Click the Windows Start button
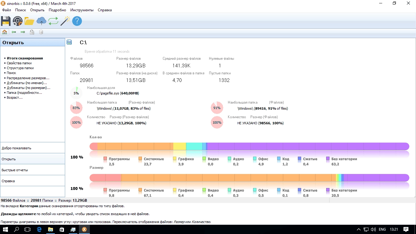Viewport: 416px width, 234px height. point(5,229)
